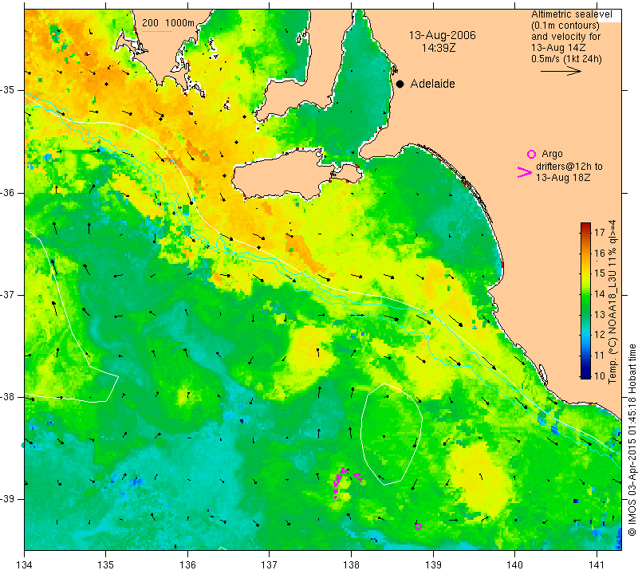This screenshot has height=574, width=638.
Task: Click the yellow warm eddy near 139.5°E
Action: pos(480,482)
